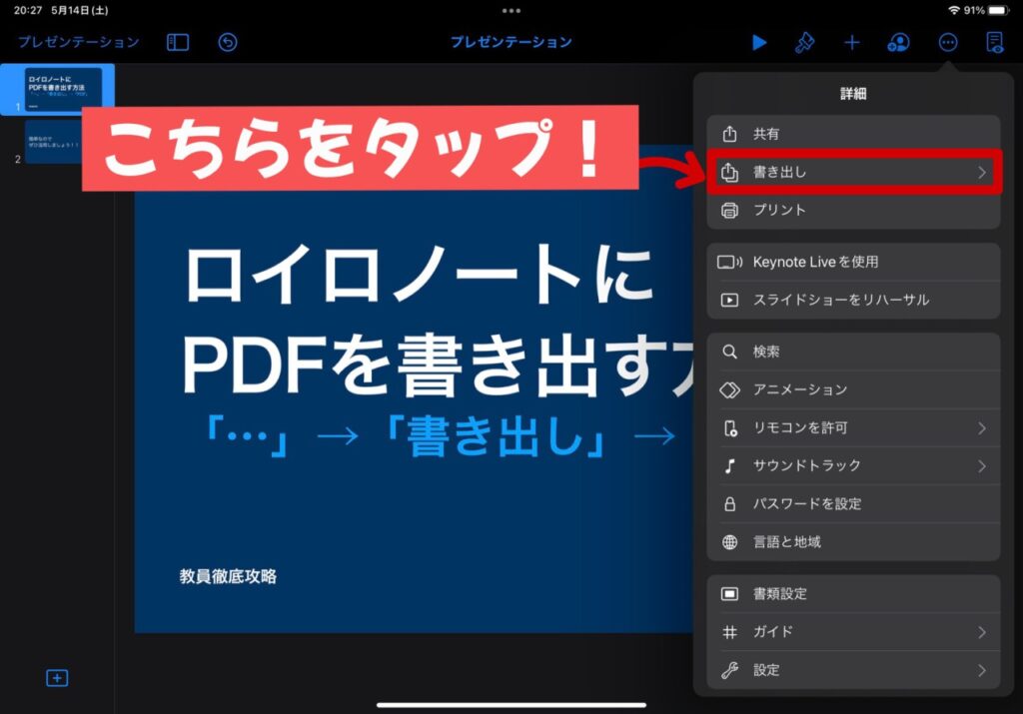Select the slide title ロイロノートに text

(419, 275)
